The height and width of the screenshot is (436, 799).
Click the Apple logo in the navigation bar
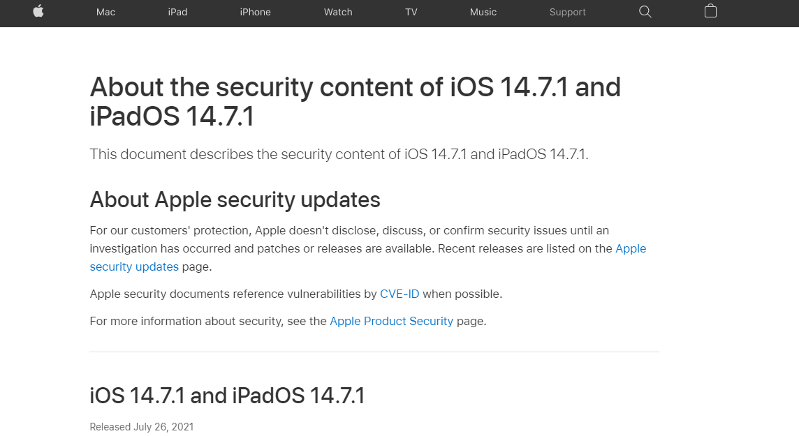(x=38, y=11)
